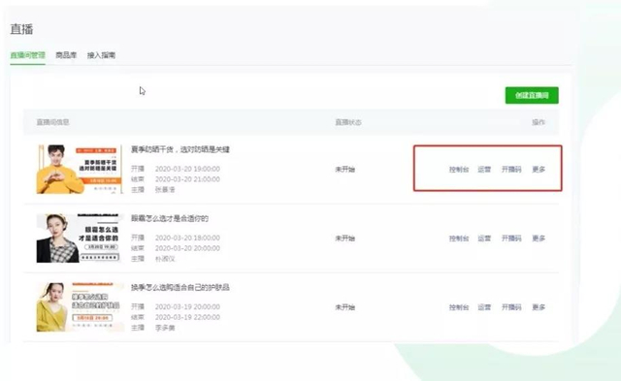Switch to the 直播间管理 tab

coord(27,55)
